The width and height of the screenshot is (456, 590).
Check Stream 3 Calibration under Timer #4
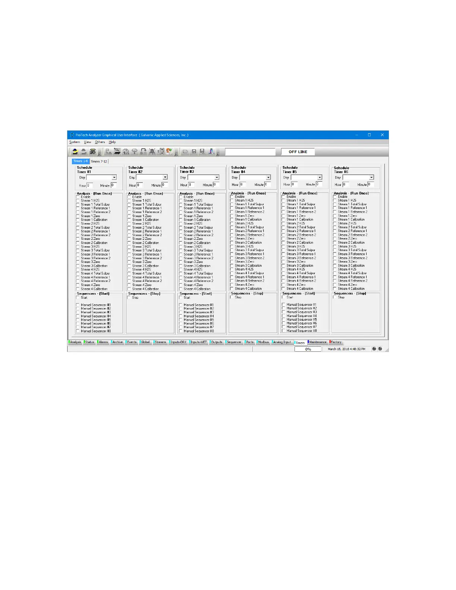click(232, 266)
